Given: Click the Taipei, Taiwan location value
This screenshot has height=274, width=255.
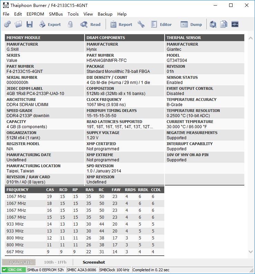Looking at the screenshot, I should click(20, 171).
